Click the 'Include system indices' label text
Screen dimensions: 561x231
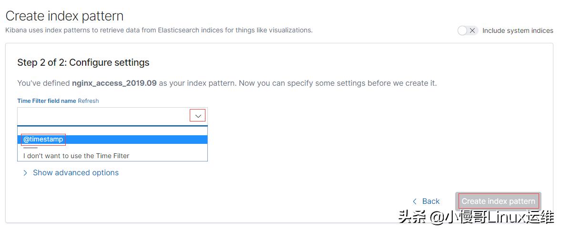[518, 30]
